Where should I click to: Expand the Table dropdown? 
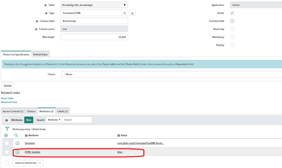94,5
